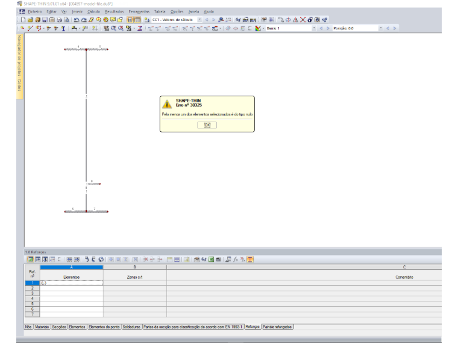Switch to the Painéis reforçados tab

[x=277, y=327]
